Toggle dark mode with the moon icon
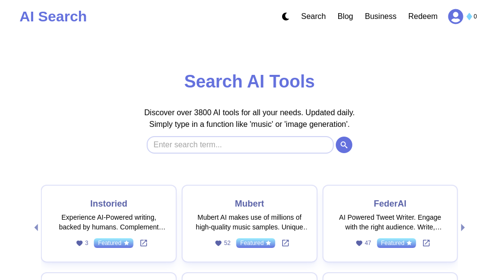This screenshot has width=499, height=280. coord(286,16)
